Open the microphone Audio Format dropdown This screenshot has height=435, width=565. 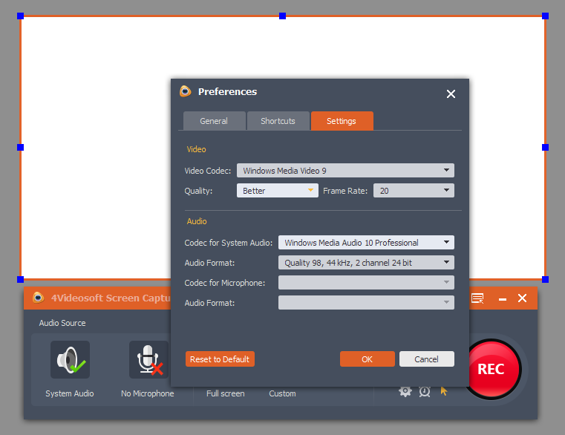[x=366, y=303]
